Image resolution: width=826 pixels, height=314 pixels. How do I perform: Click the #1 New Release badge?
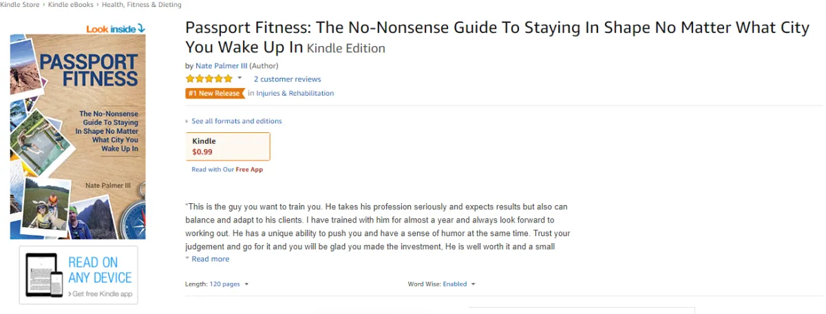(215, 94)
